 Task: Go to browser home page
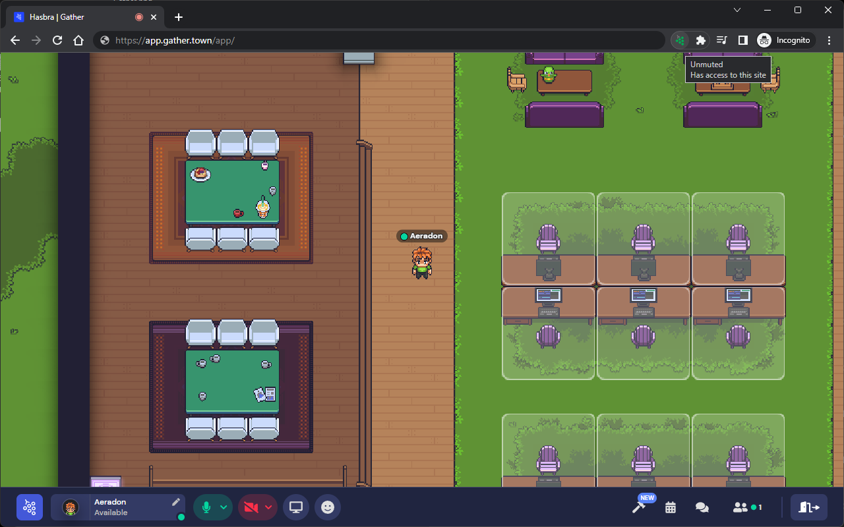78,40
